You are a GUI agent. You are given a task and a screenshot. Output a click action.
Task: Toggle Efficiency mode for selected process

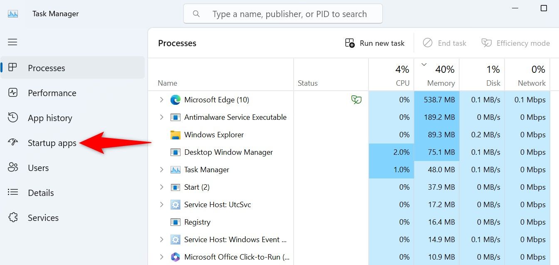(x=515, y=43)
